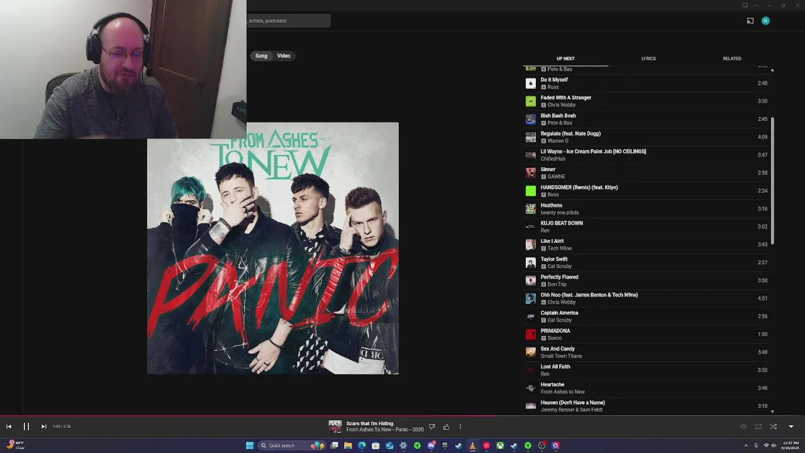Play Like I Ain't by Tech N9ne
Image resolution: width=805 pixels, height=453 pixels.
pyautogui.click(x=647, y=245)
